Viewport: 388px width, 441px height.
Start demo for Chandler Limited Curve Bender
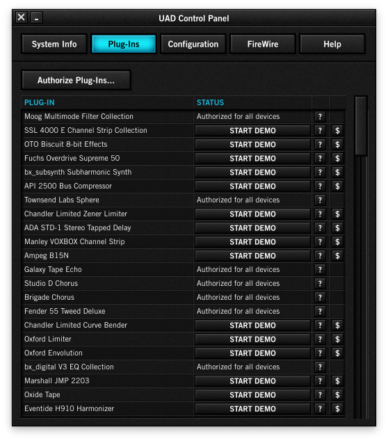[252, 326]
